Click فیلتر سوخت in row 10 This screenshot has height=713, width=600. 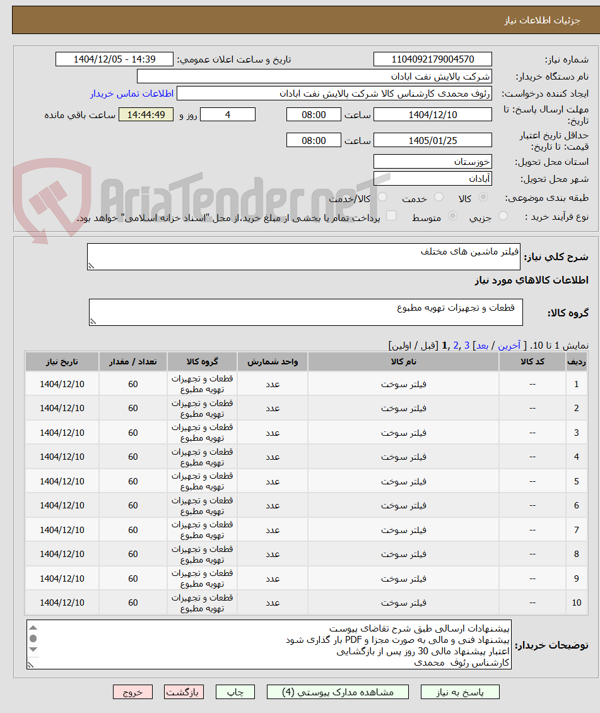[403, 602]
